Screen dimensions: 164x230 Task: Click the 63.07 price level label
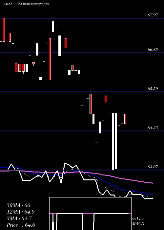(153, 167)
